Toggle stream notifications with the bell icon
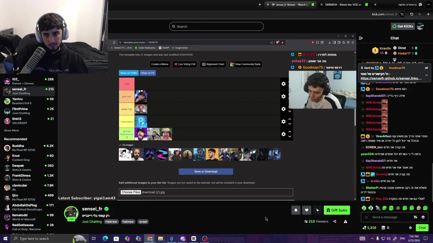This screenshot has height=243, width=433. (x=296, y=210)
